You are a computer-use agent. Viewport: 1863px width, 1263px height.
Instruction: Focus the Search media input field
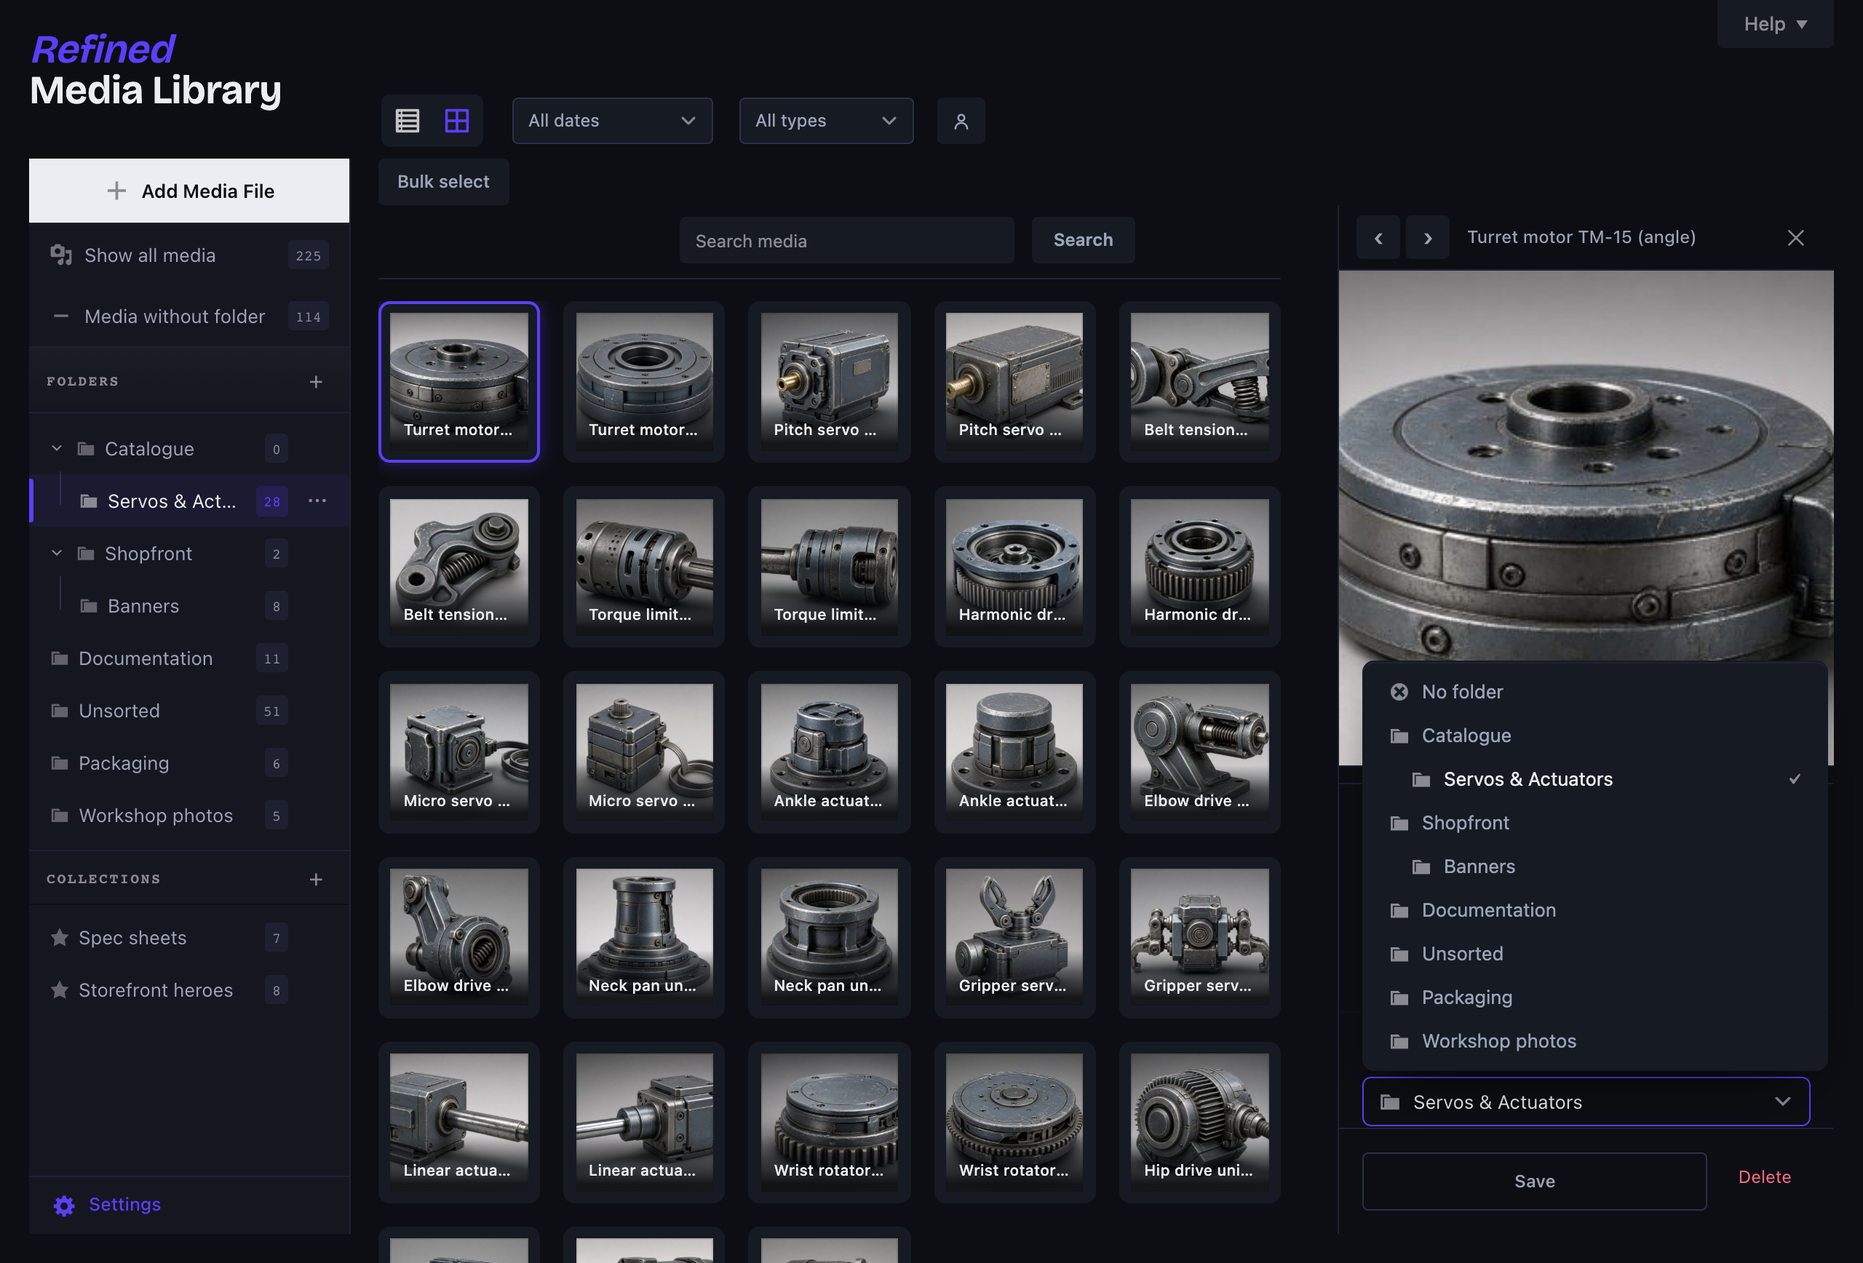[846, 240]
